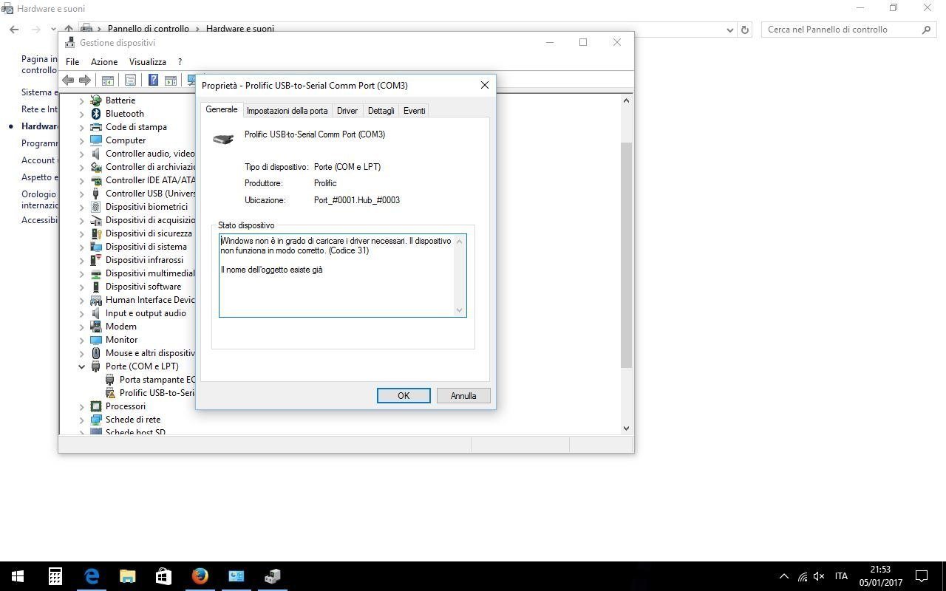The width and height of the screenshot is (946, 591).
Task: Select the Porta stampante port icon
Action: point(110,380)
